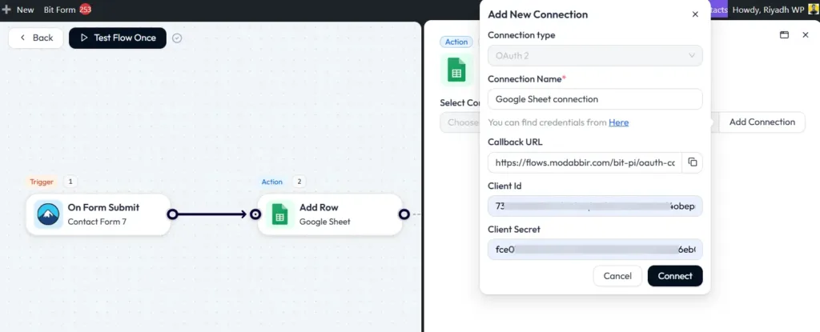
Task: Cancel adding the new connection
Action: click(617, 276)
